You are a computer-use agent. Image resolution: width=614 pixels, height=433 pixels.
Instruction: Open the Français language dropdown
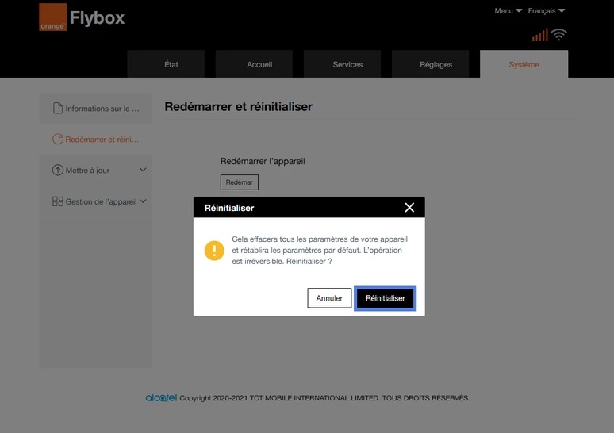tap(547, 11)
